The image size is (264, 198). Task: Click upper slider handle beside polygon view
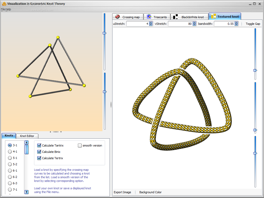(105, 33)
